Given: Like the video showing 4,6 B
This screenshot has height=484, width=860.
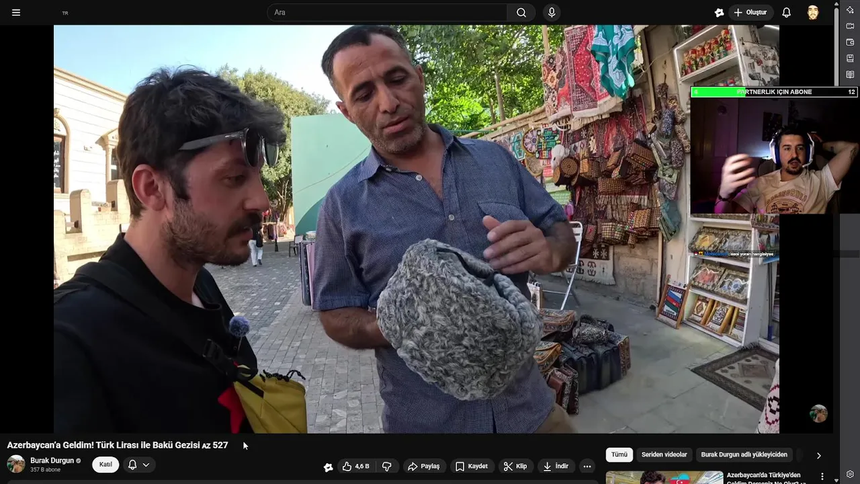Looking at the screenshot, I should pyautogui.click(x=356, y=466).
